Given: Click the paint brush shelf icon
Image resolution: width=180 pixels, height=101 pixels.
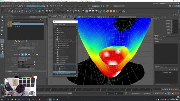Looking at the screenshot, I should (x=101, y=11).
